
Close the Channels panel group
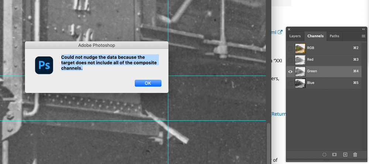tap(289, 30)
